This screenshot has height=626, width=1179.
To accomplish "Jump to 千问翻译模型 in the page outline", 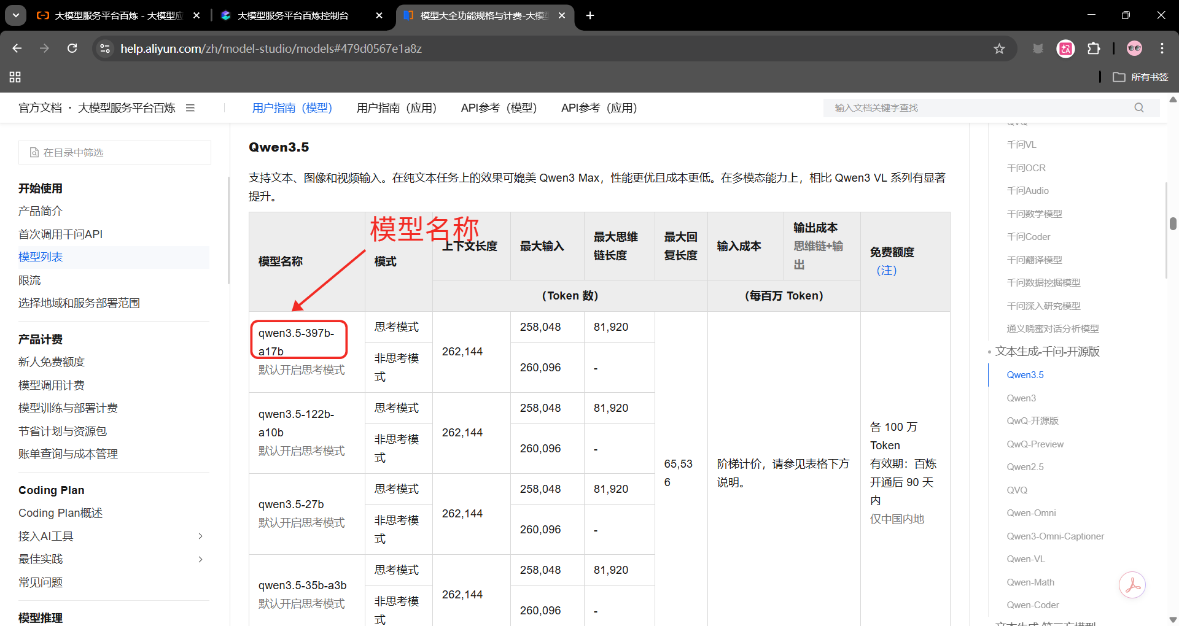I will tap(1034, 260).
